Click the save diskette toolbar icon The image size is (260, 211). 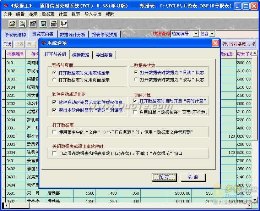tap(43, 24)
